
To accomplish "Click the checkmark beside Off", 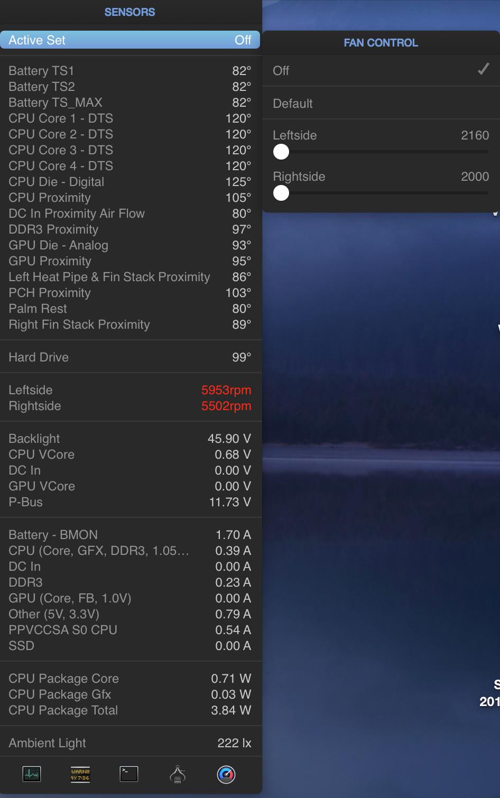I will 483,69.
